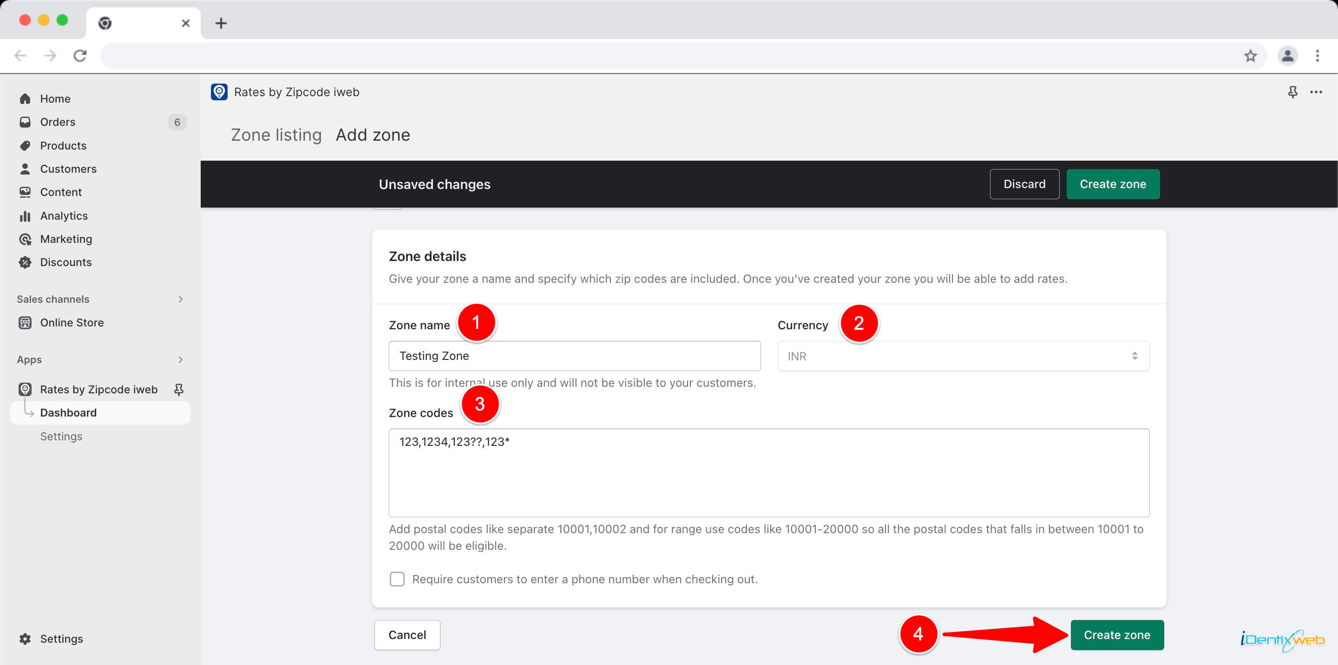Click the Zone codes text area
The image size is (1338, 665).
point(769,473)
